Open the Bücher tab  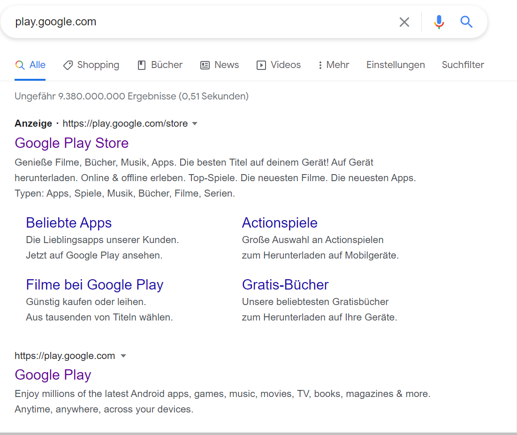click(160, 65)
